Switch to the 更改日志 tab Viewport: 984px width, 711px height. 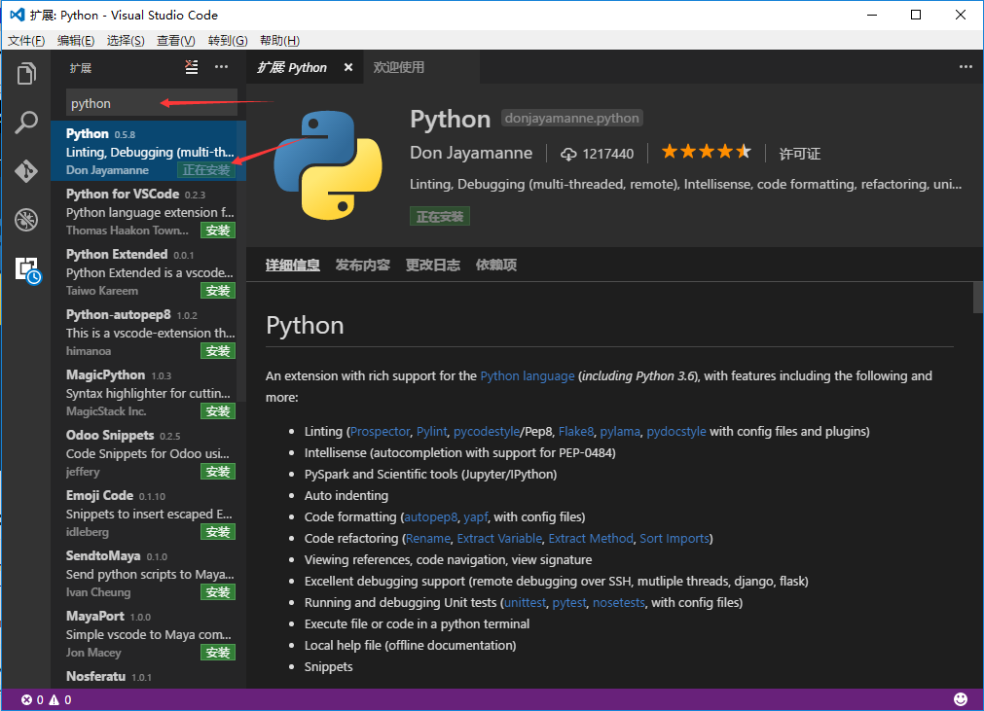point(432,265)
